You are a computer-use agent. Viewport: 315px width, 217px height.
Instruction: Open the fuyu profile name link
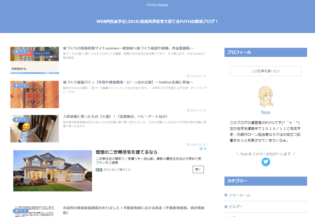(265, 112)
